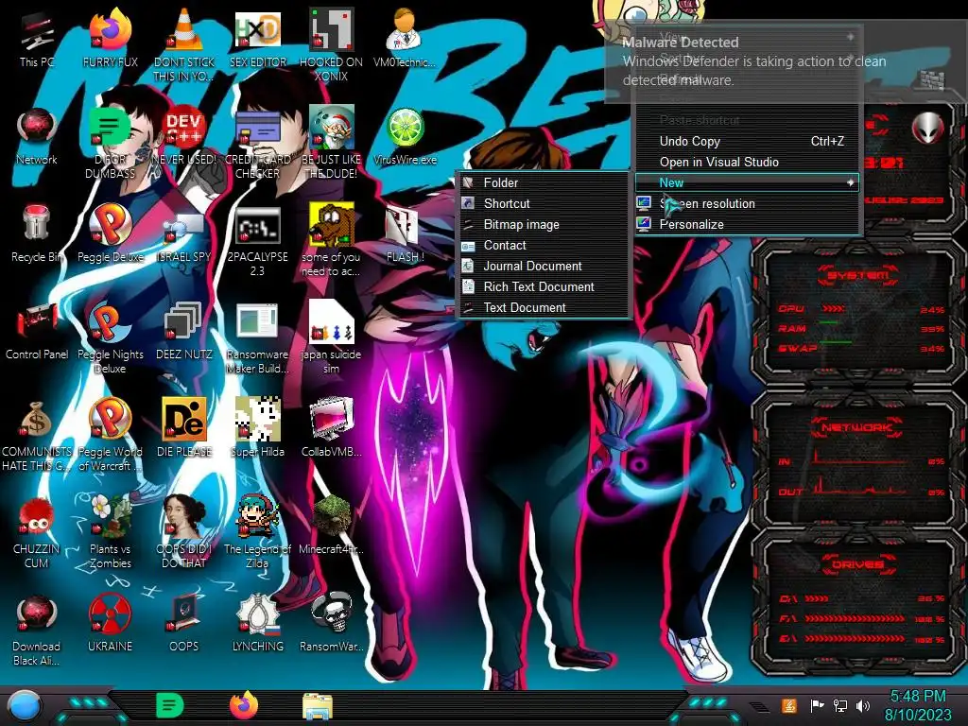The image size is (968, 726).
Task: Click the NETWORK gadget header
Action: (x=856, y=426)
